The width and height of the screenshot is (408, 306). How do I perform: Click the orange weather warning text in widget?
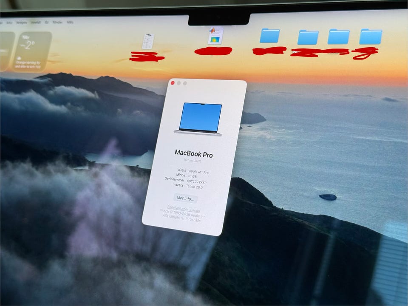(x=28, y=65)
